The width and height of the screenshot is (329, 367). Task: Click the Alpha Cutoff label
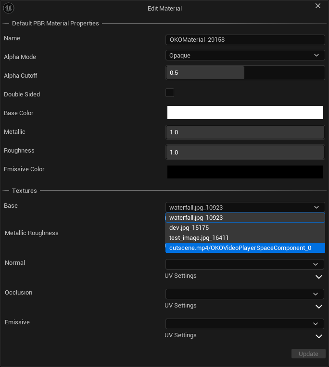[x=21, y=76]
